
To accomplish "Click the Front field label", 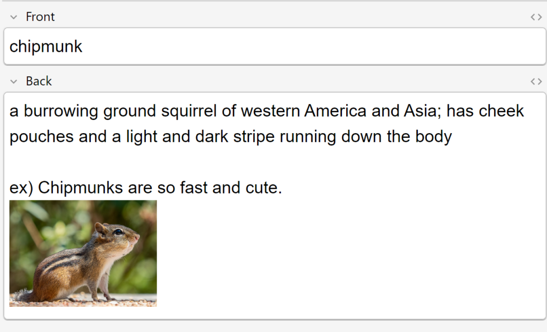I will [40, 17].
